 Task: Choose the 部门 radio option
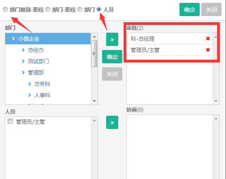(80, 9)
